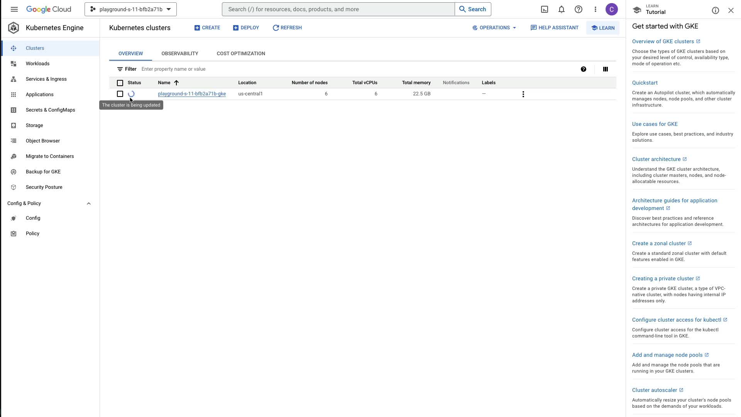
Task: Click the Security Posture sidebar icon
Action: pos(14,187)
